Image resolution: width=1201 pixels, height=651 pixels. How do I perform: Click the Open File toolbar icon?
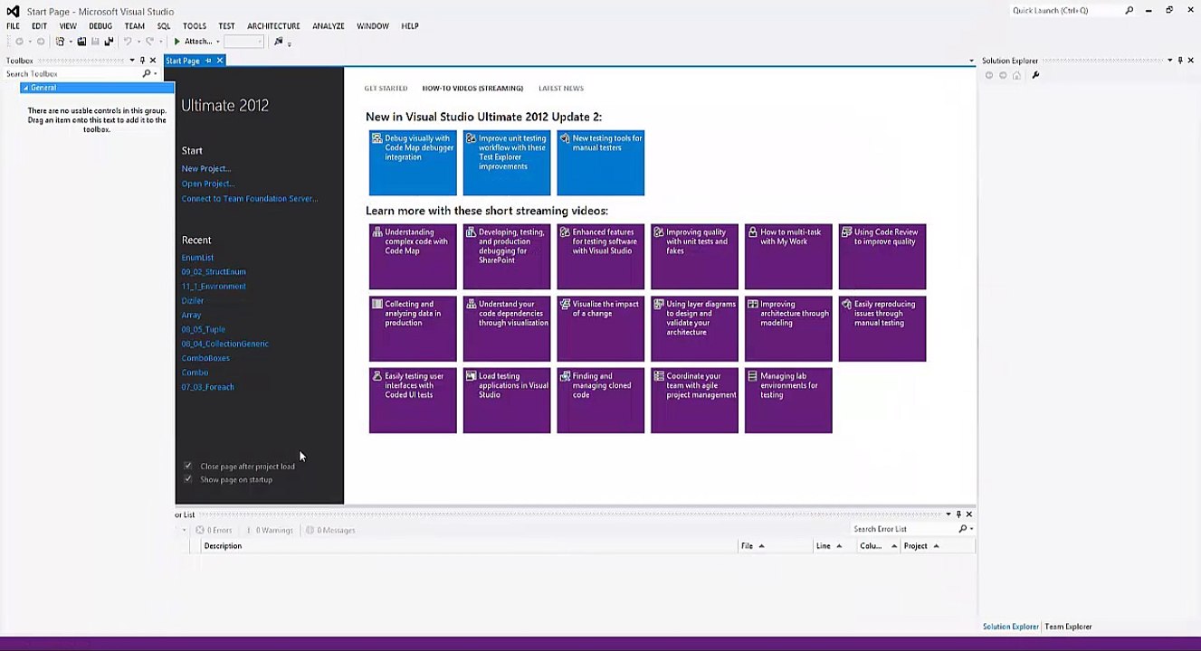pos(81,42)
